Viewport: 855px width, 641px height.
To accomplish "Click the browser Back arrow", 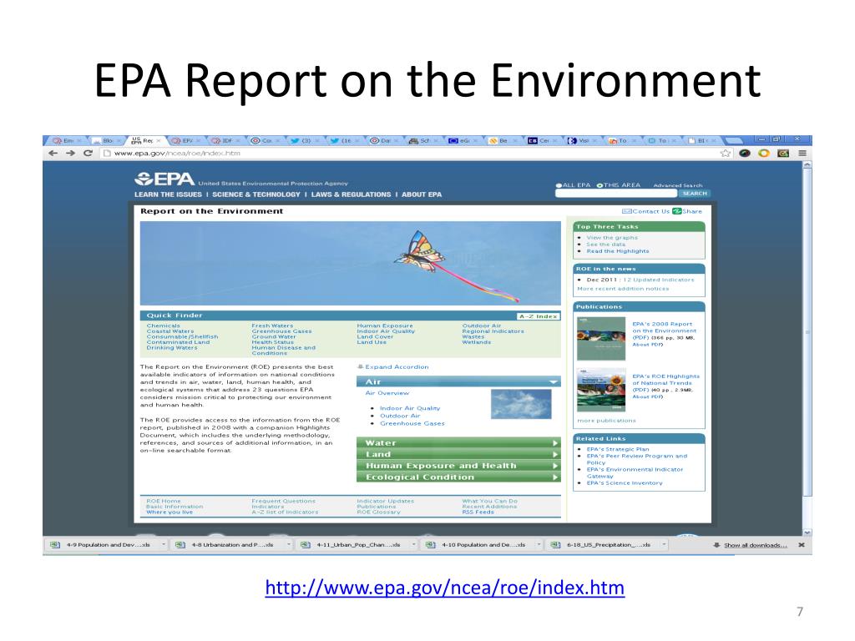I will pyautogui.click(x=53, y=154).
